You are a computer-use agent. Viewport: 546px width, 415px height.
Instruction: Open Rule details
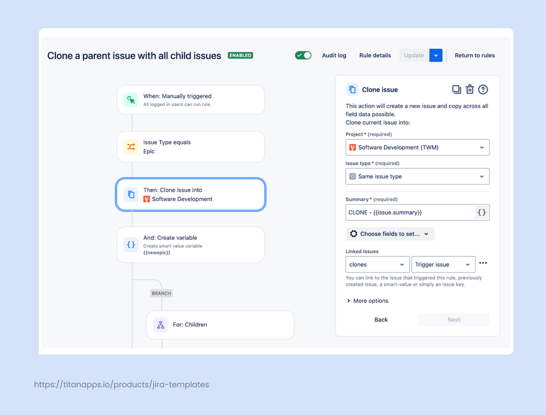pos(375,55)
